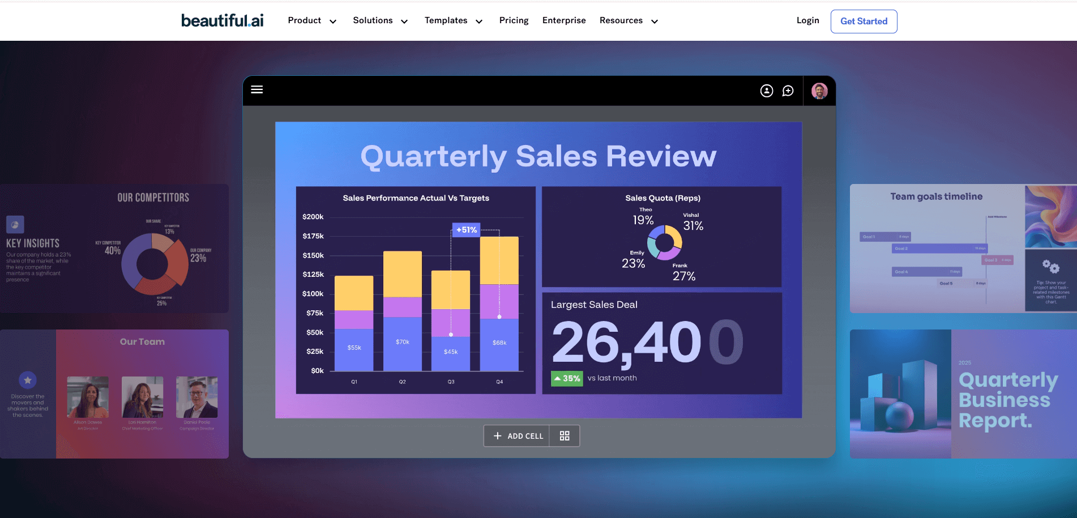Open the Templates menu
Screen dimensions: 1077x518
[x=453, y=20]
